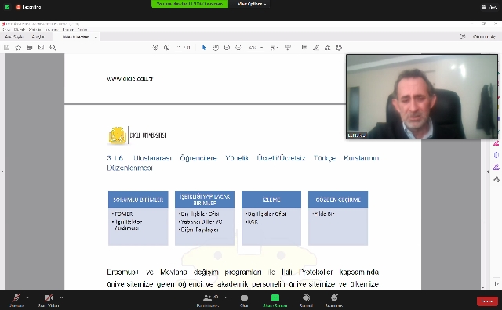Open audio options arrow next to Unmute
This screenshot has height=310, width=502.
coord(27,297)
